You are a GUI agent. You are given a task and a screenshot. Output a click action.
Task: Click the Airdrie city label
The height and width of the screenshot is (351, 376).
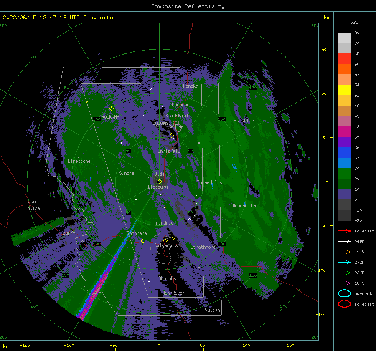click(165, 223)
